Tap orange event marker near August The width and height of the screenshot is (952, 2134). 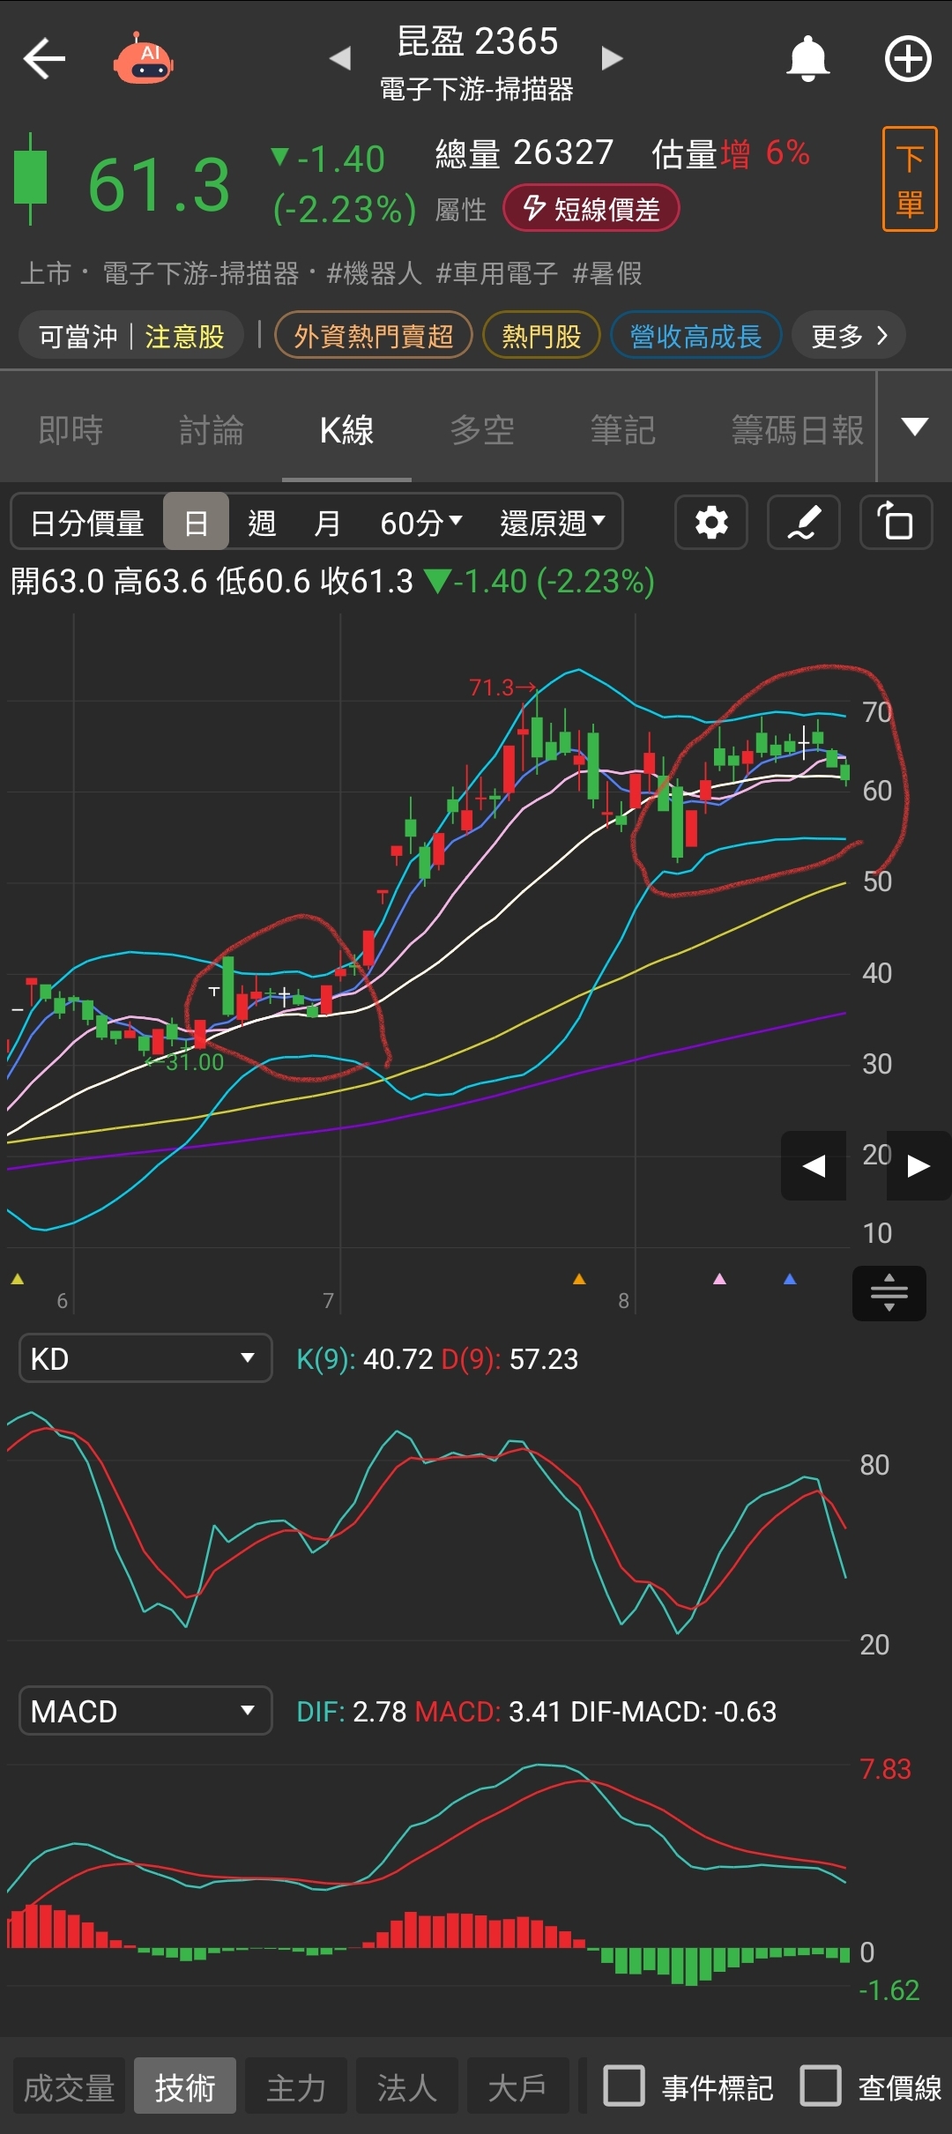[579, 1279]
